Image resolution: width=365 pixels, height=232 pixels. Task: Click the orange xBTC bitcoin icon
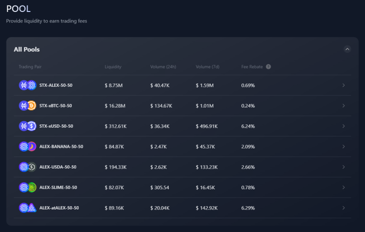[x=32, y=106]
